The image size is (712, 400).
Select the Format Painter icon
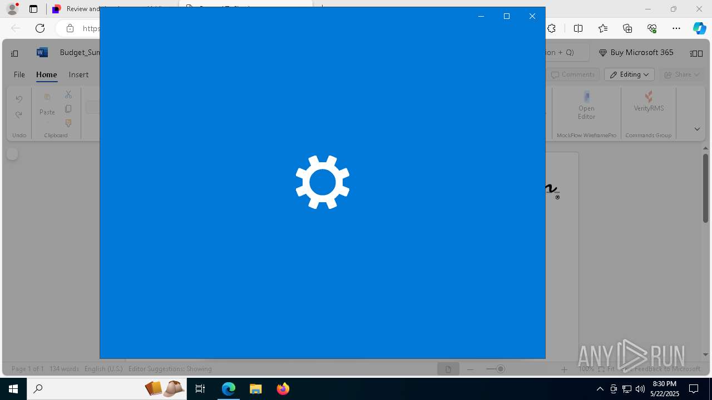tap(68, 123)
